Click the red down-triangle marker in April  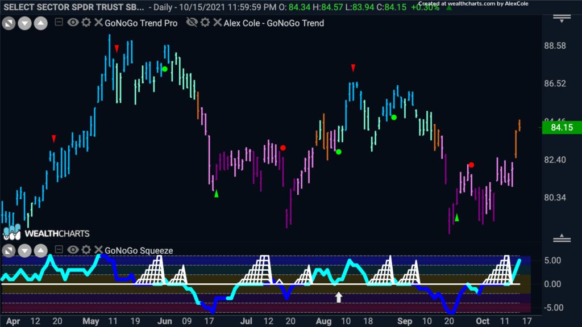54,139
